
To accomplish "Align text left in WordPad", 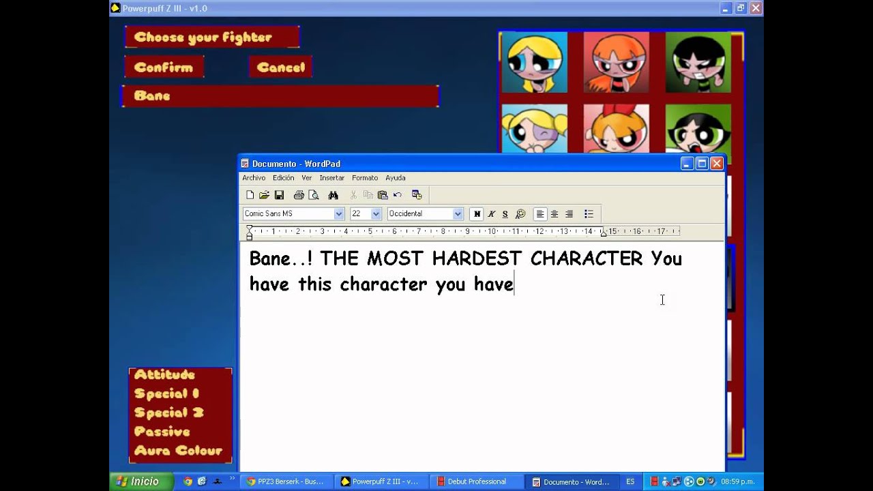I will [x=540, y=214].
